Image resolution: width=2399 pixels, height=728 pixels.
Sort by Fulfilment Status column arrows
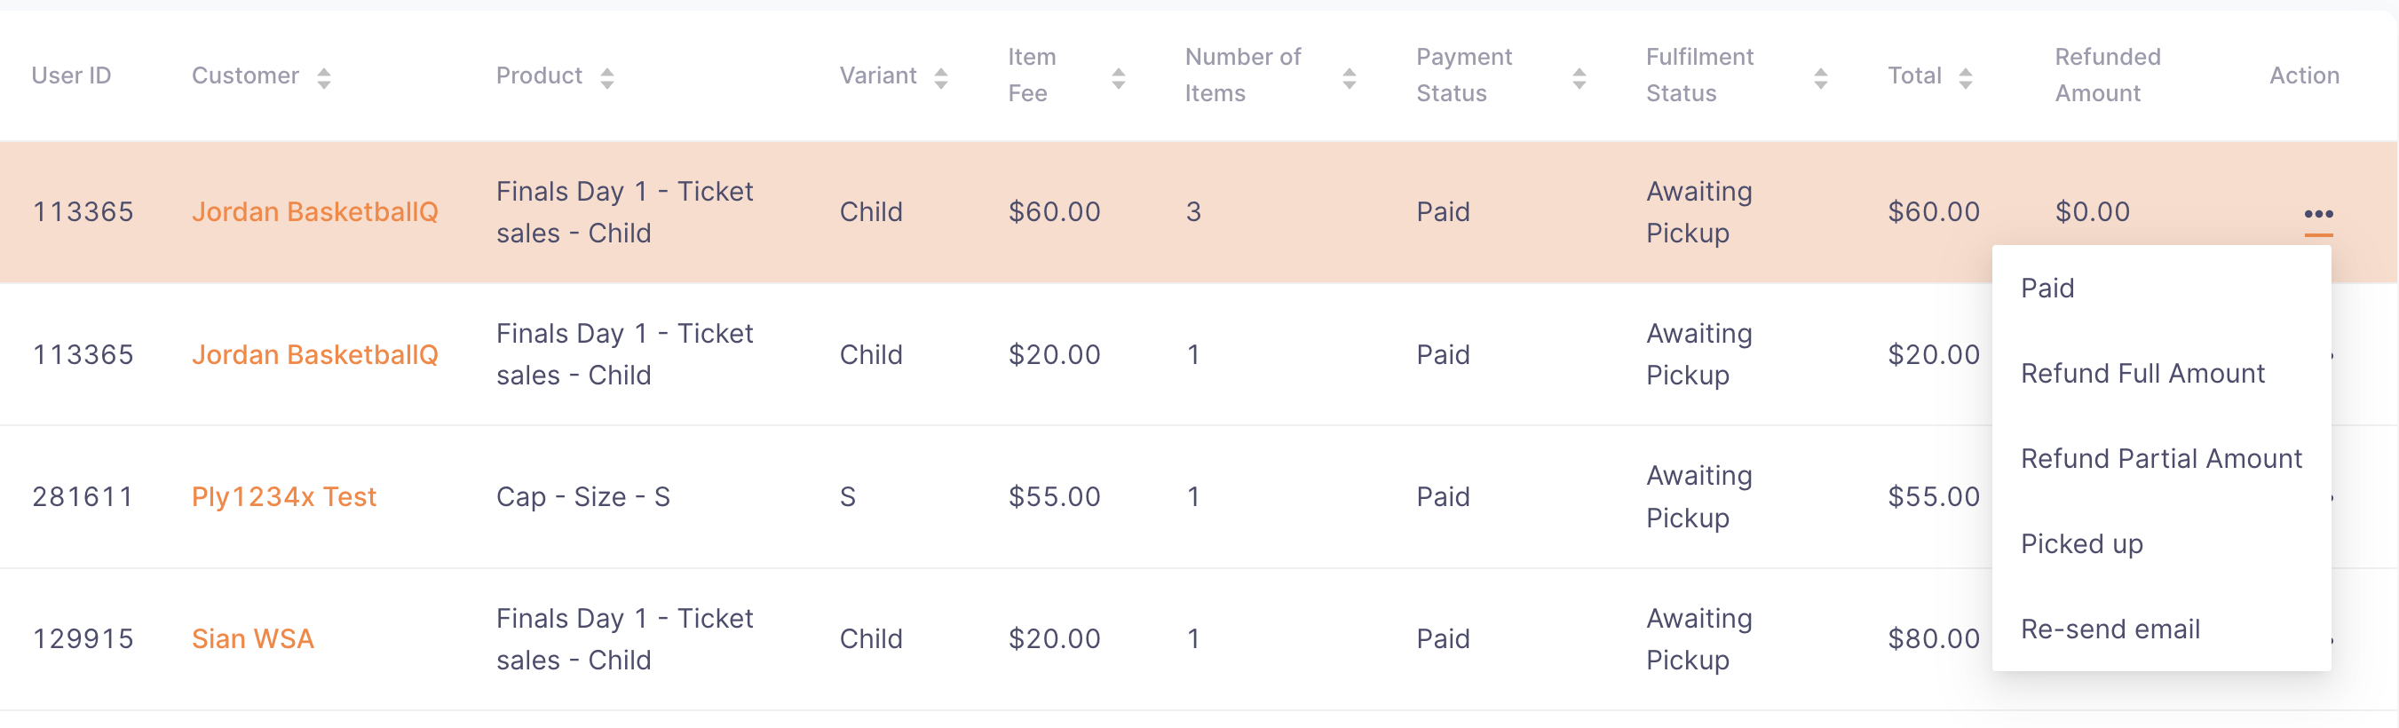(1820, 78)
